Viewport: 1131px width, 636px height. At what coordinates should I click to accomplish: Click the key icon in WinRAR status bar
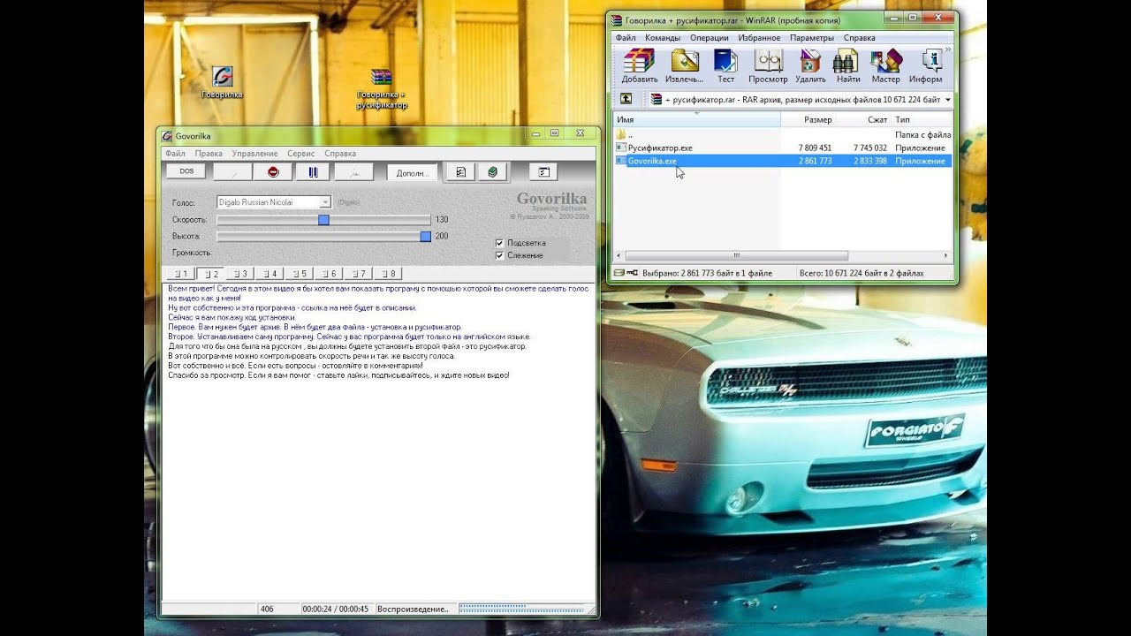(x=632, y=273)
